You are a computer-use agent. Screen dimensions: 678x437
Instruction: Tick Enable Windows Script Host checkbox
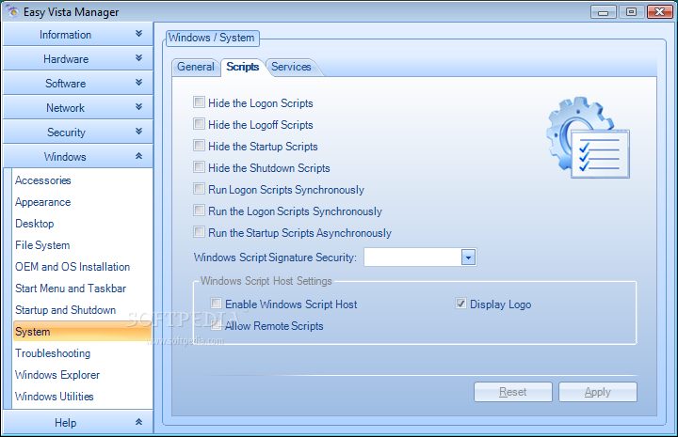point(217,304)
